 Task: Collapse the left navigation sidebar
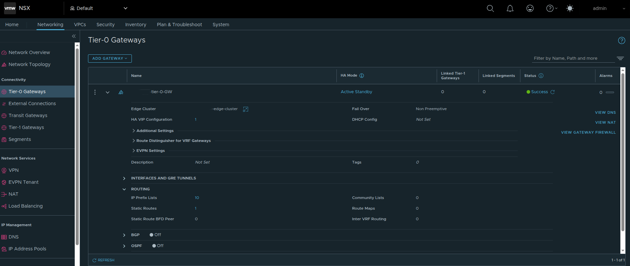pos(74,36)
